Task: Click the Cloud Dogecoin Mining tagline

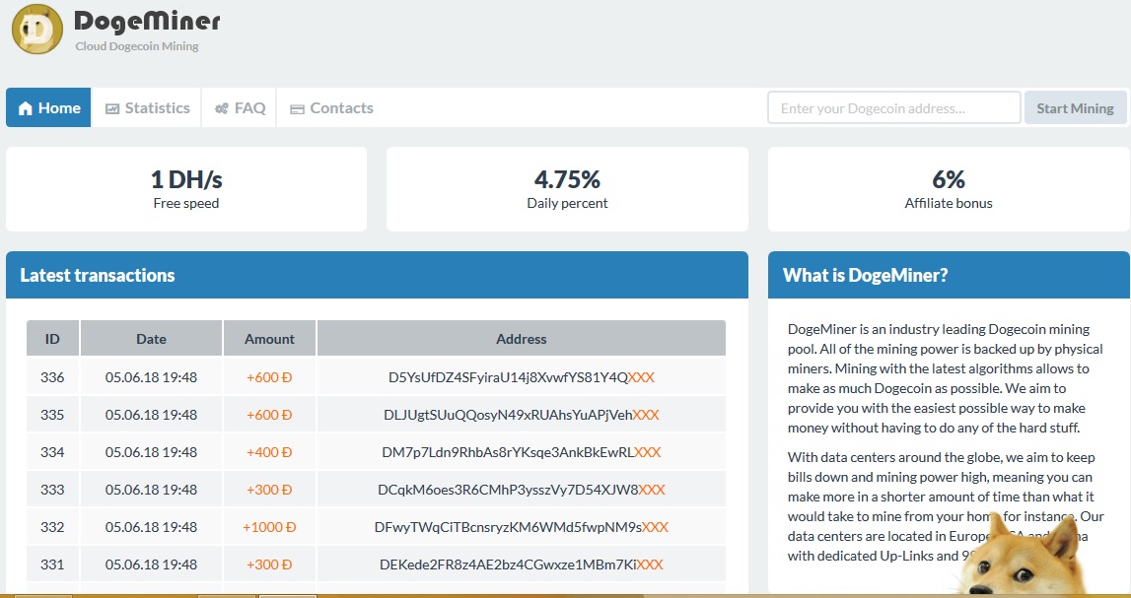Action: [137, 46]
